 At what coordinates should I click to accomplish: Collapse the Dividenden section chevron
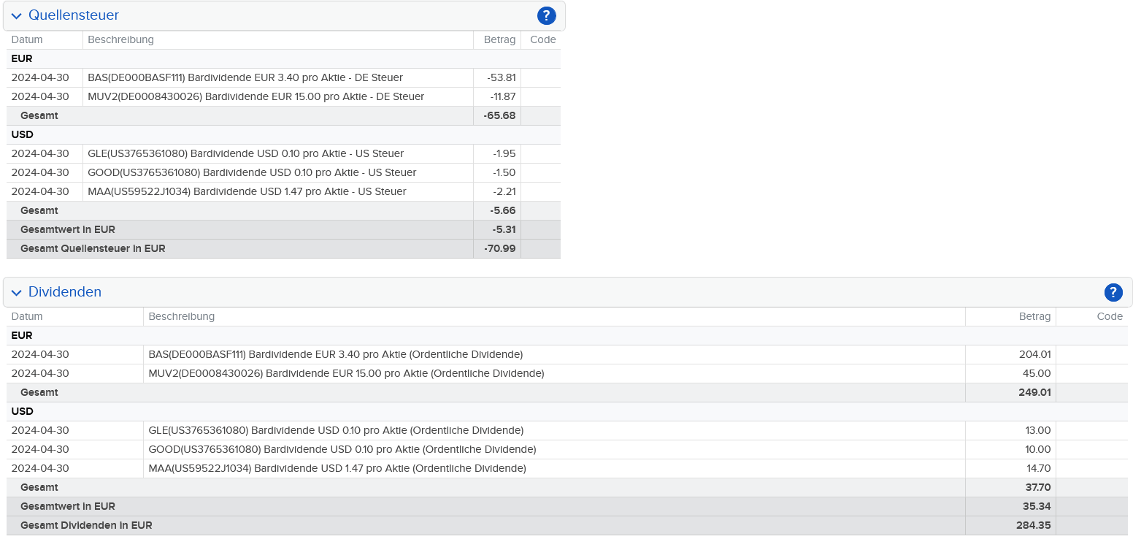point(17,293)
